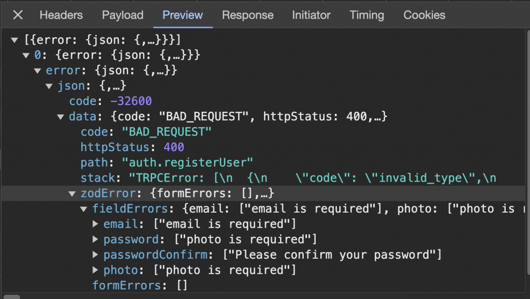The image size is (530, 299).
Task: Expand the email errors array
Action: (x=95, y=224)
